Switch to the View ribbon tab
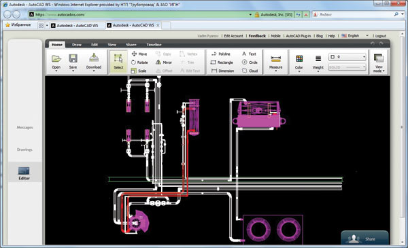Viewport: 408px width, 248px height. tap(112, 45)
